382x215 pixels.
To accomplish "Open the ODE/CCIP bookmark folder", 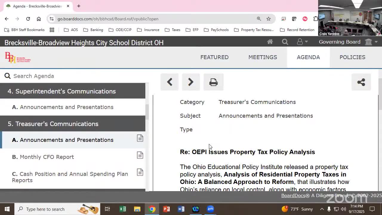I will click(x=120, y=30).
